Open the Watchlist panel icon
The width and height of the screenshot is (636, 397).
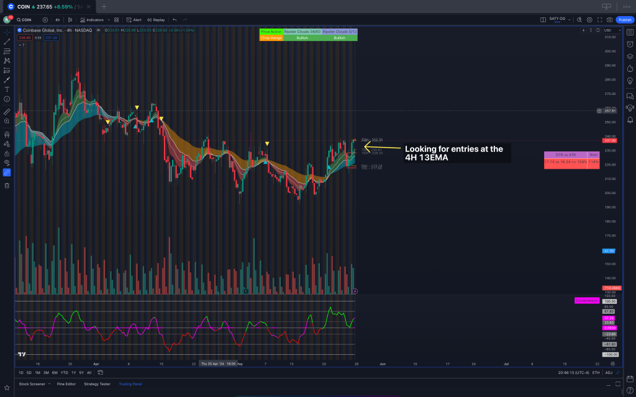(630, 32)
